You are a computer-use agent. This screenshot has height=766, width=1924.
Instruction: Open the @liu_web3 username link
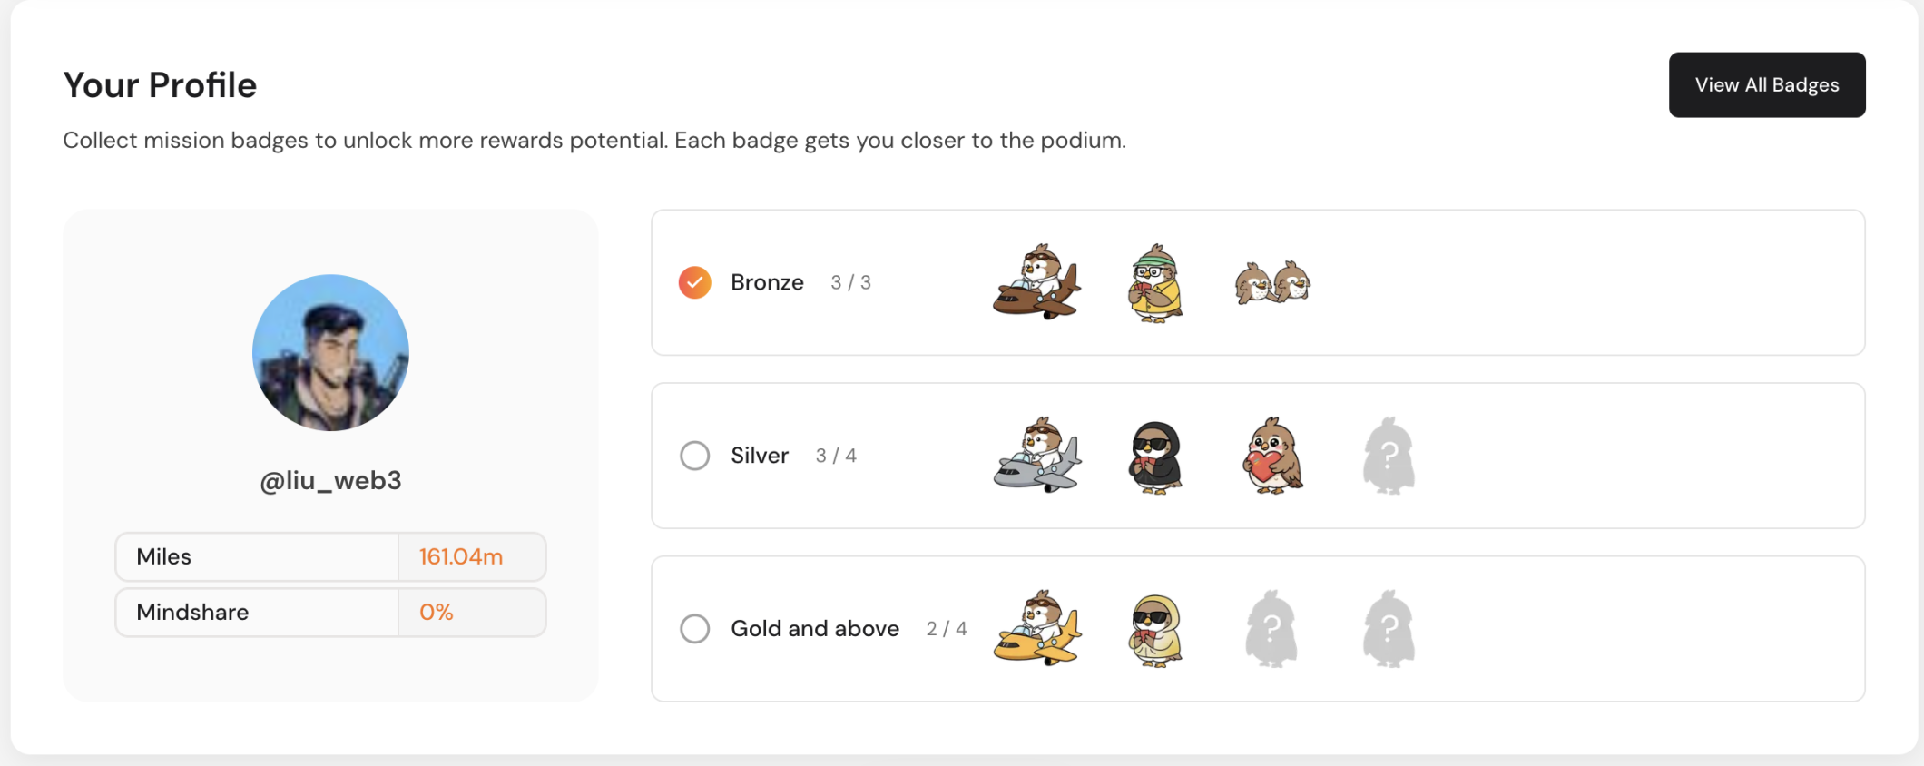pos(330,480)
